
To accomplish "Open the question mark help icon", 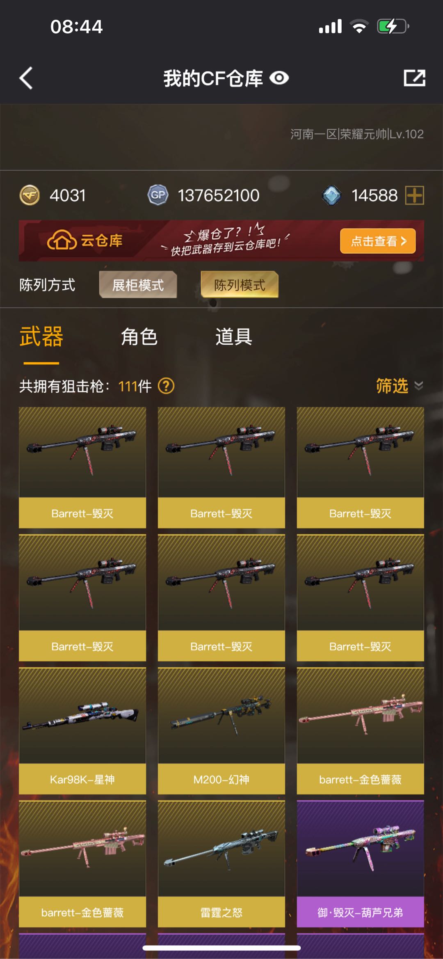I will pyautogui.click(x=166, y=386).
